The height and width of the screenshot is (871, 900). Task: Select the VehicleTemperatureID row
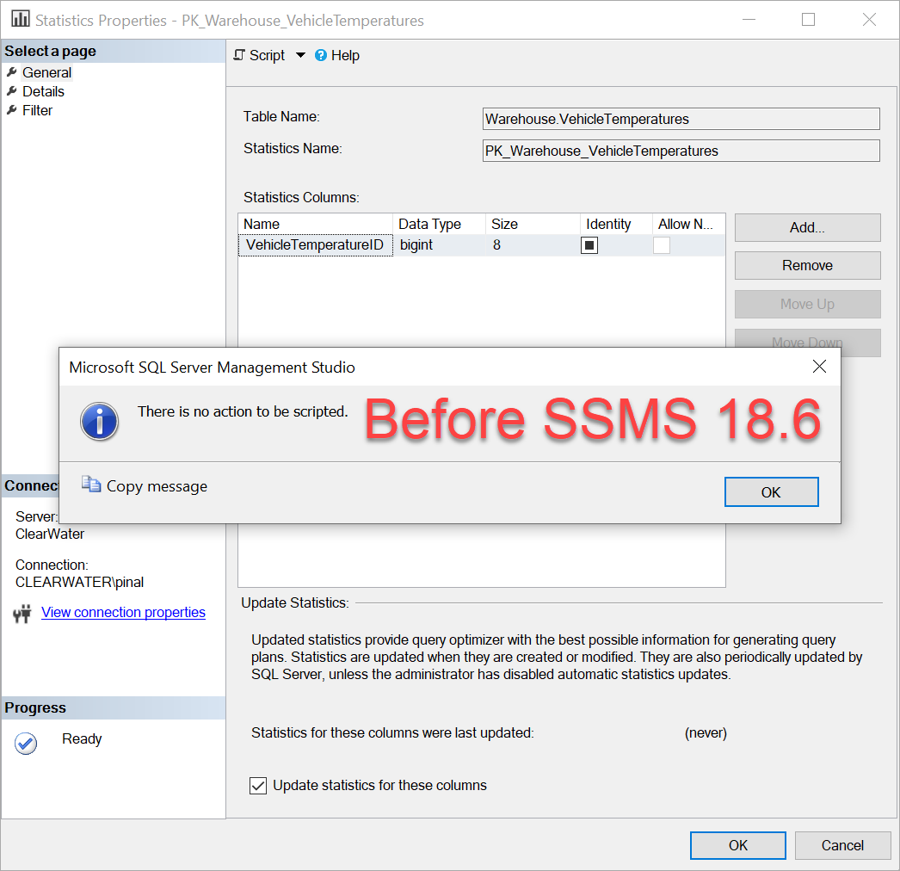pos(481,245)
